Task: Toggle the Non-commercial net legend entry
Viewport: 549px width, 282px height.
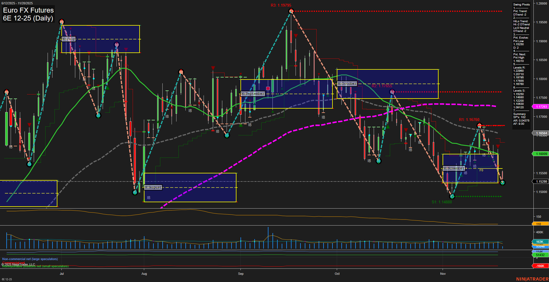Action: pyautogui.click(x=30, y=259)
